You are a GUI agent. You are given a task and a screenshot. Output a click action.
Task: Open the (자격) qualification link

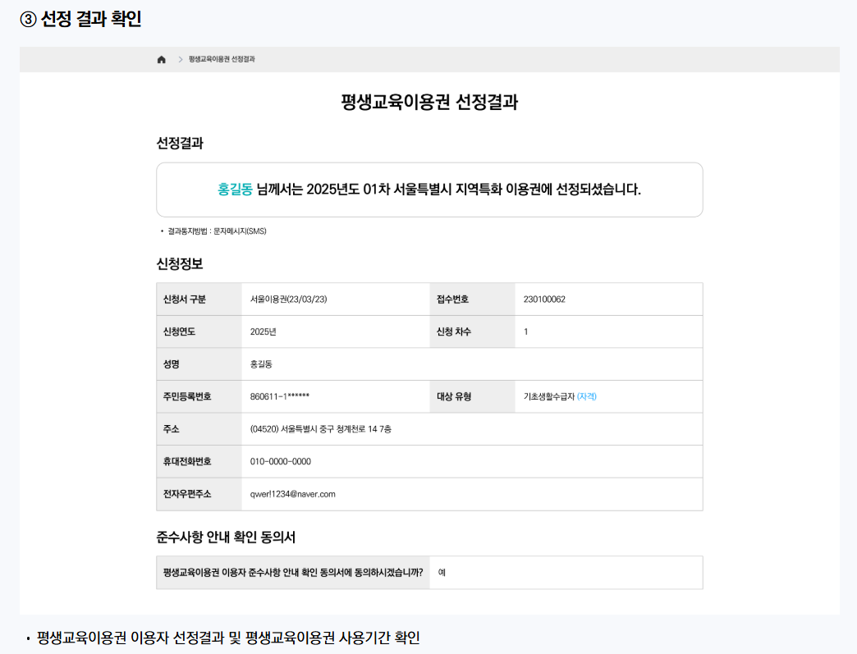(588, 396)
